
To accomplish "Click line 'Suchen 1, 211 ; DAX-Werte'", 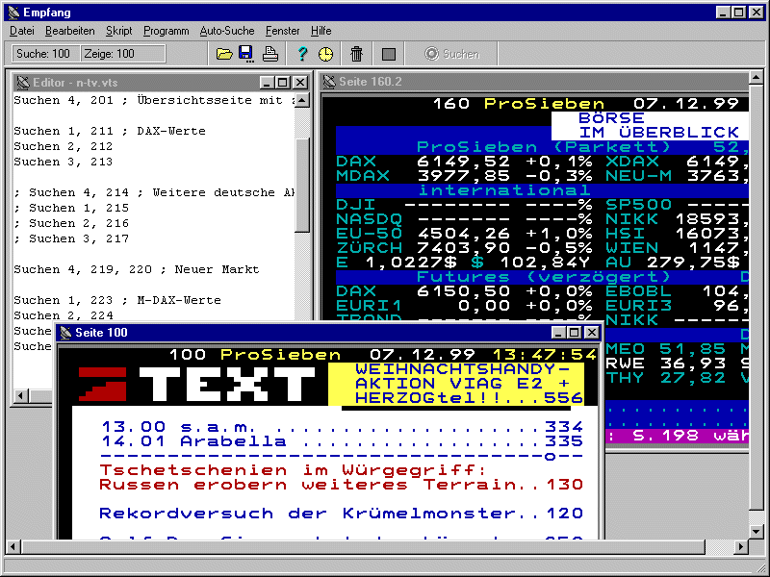I will pyautogui.click(x=110, y=131).
